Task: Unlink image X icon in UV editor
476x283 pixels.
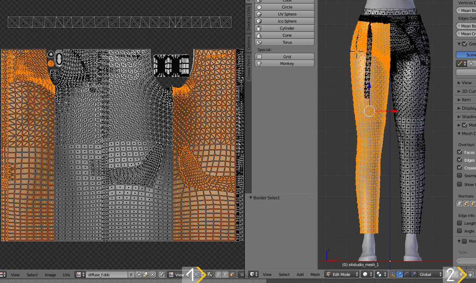Action: (152, 275)
